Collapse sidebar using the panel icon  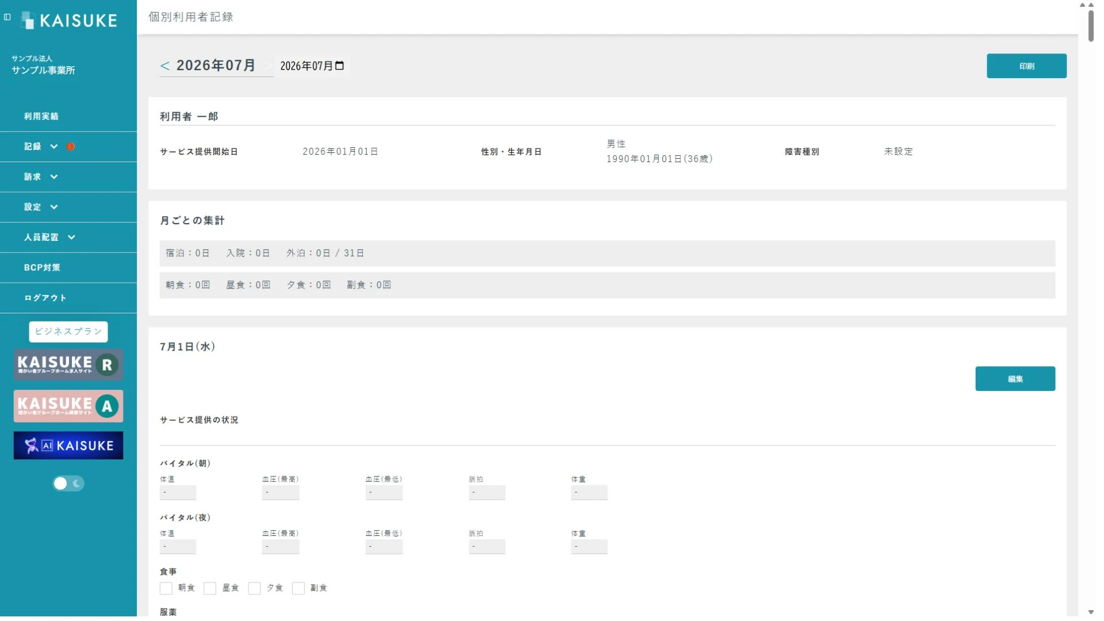tap(7, 17)
